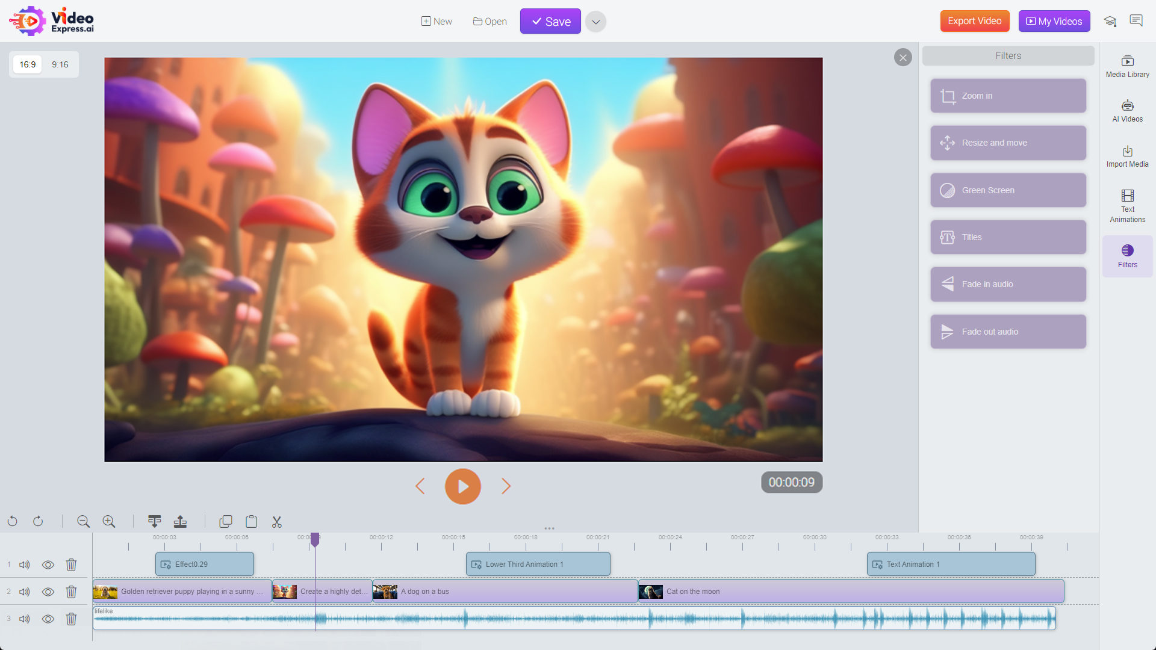
Task: Paste the copied clip
Action: tap(251, 521)
